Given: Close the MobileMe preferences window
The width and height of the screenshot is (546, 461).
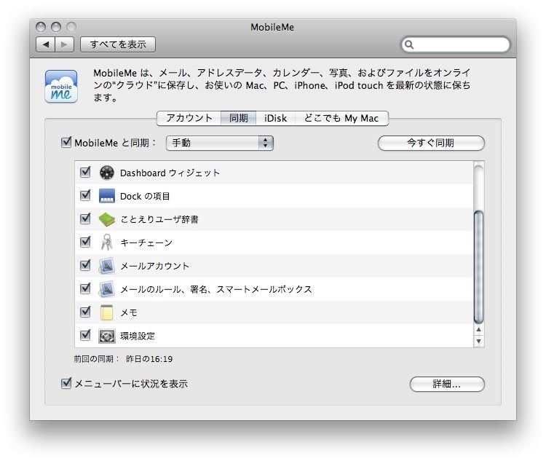Looking at the screenshot, I should click(41, 27).
